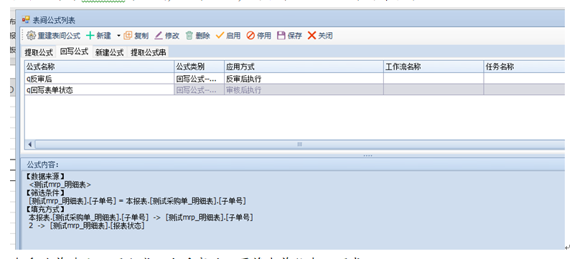This screenshot has height=259, width=572.
Task: Click the 保存 floppy disk icon
Action: click(281, 36)
